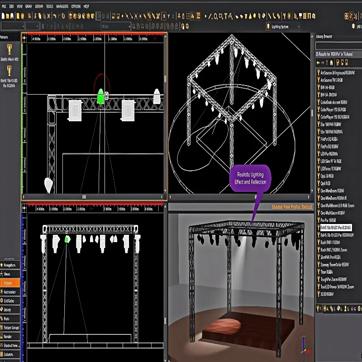Select XLED RGBW library item
Viewport: 362px width, 362px height.
click(325, 294)
